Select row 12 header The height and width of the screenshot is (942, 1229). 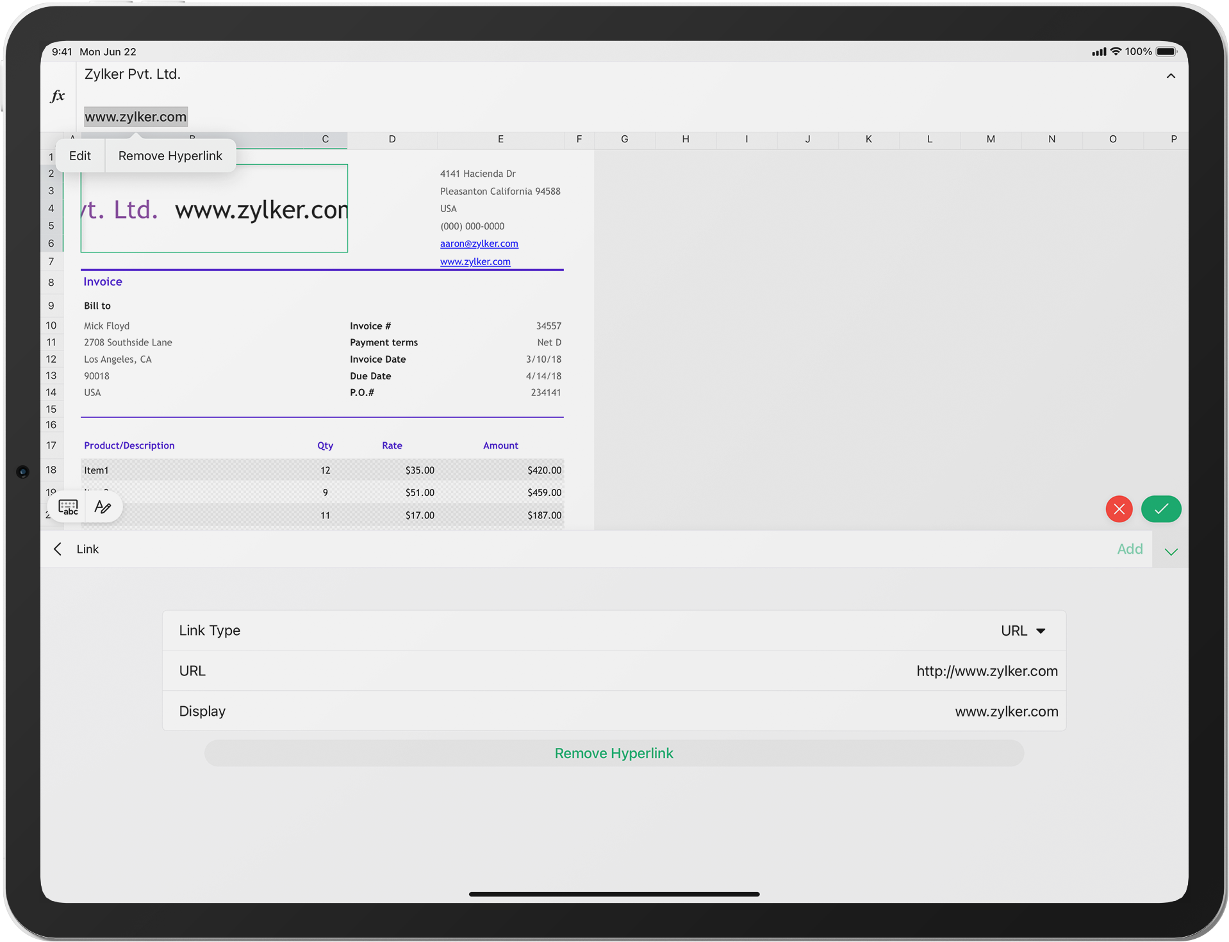pyautogui.click(x=51, y=359)
